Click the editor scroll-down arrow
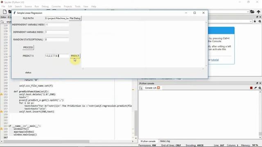This screenshot has height=147, width=262. [136, 138]
